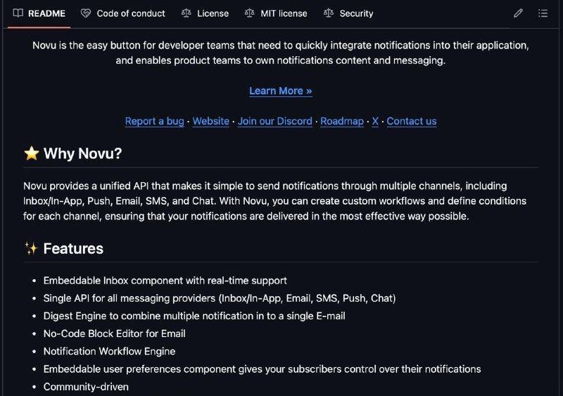
Task: Click the pencil edit README icon
Action: click(518, 13)
